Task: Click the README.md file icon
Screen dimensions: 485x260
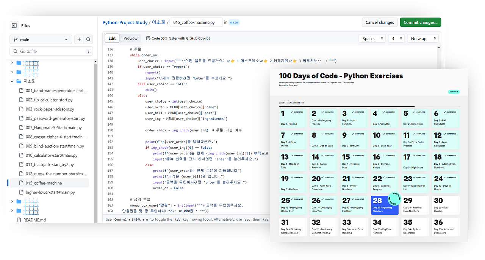Action: click(x=19, y=220)
